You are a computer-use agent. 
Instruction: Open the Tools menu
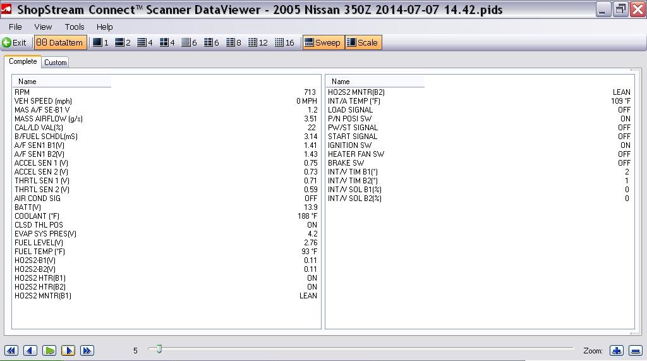click(75, 27)
